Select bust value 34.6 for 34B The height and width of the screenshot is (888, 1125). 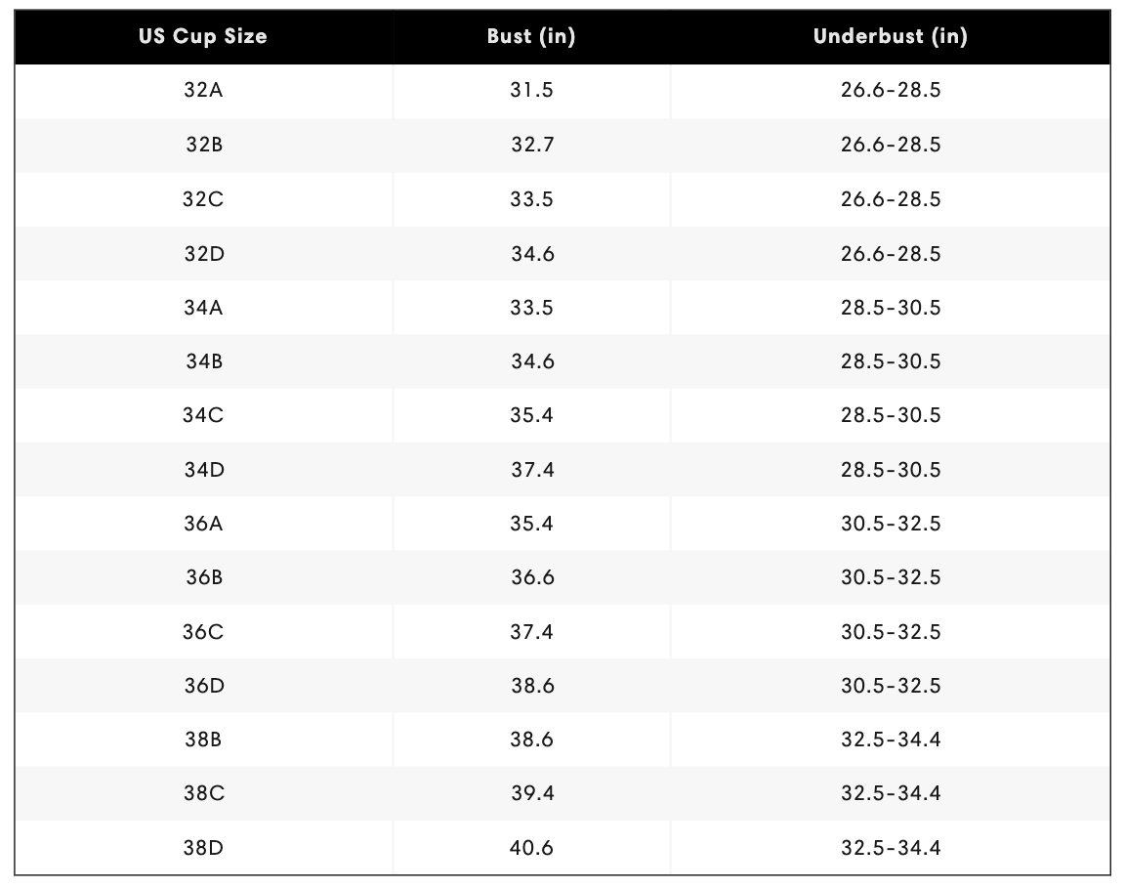pos(532,361)
